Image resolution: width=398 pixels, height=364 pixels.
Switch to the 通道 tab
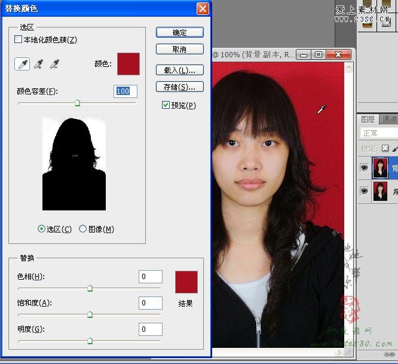point(390,120)
